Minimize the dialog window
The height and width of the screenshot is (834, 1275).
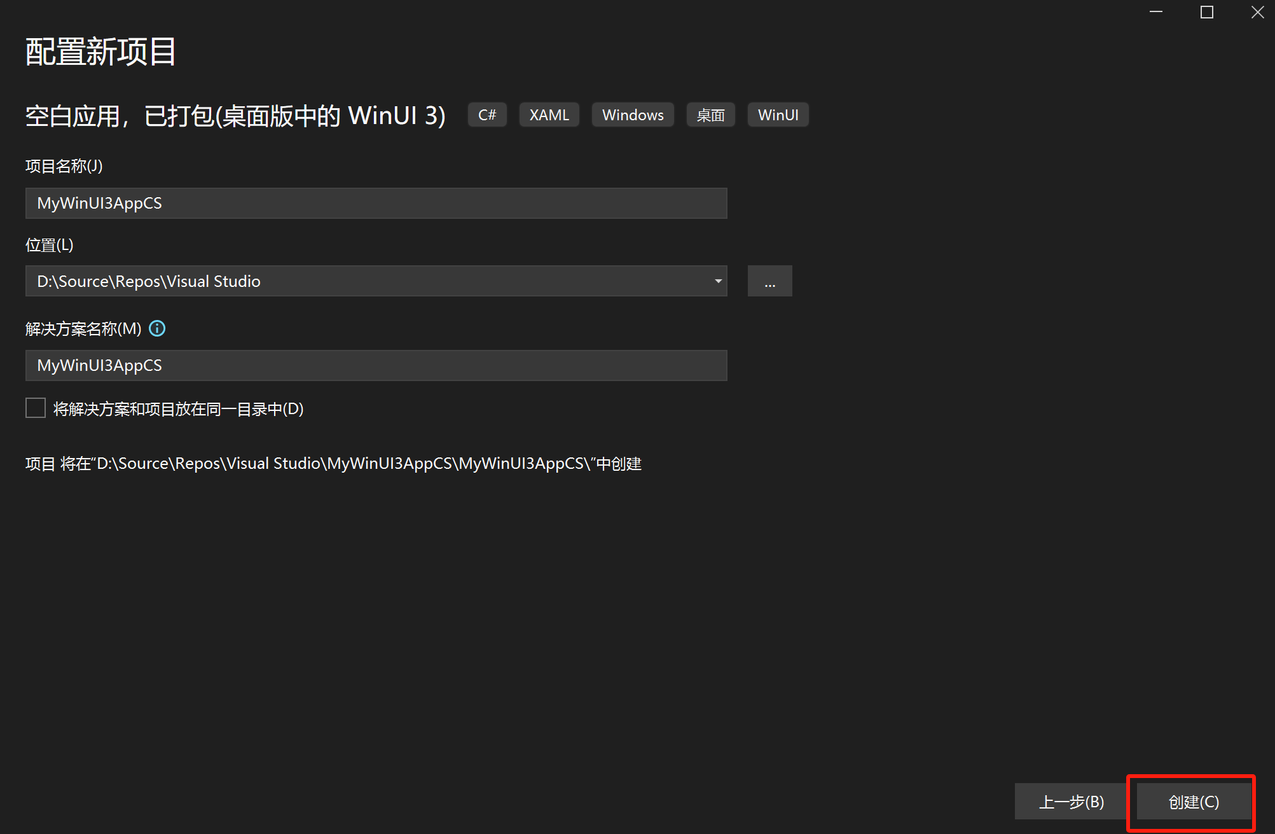[x=1156, y=13]
